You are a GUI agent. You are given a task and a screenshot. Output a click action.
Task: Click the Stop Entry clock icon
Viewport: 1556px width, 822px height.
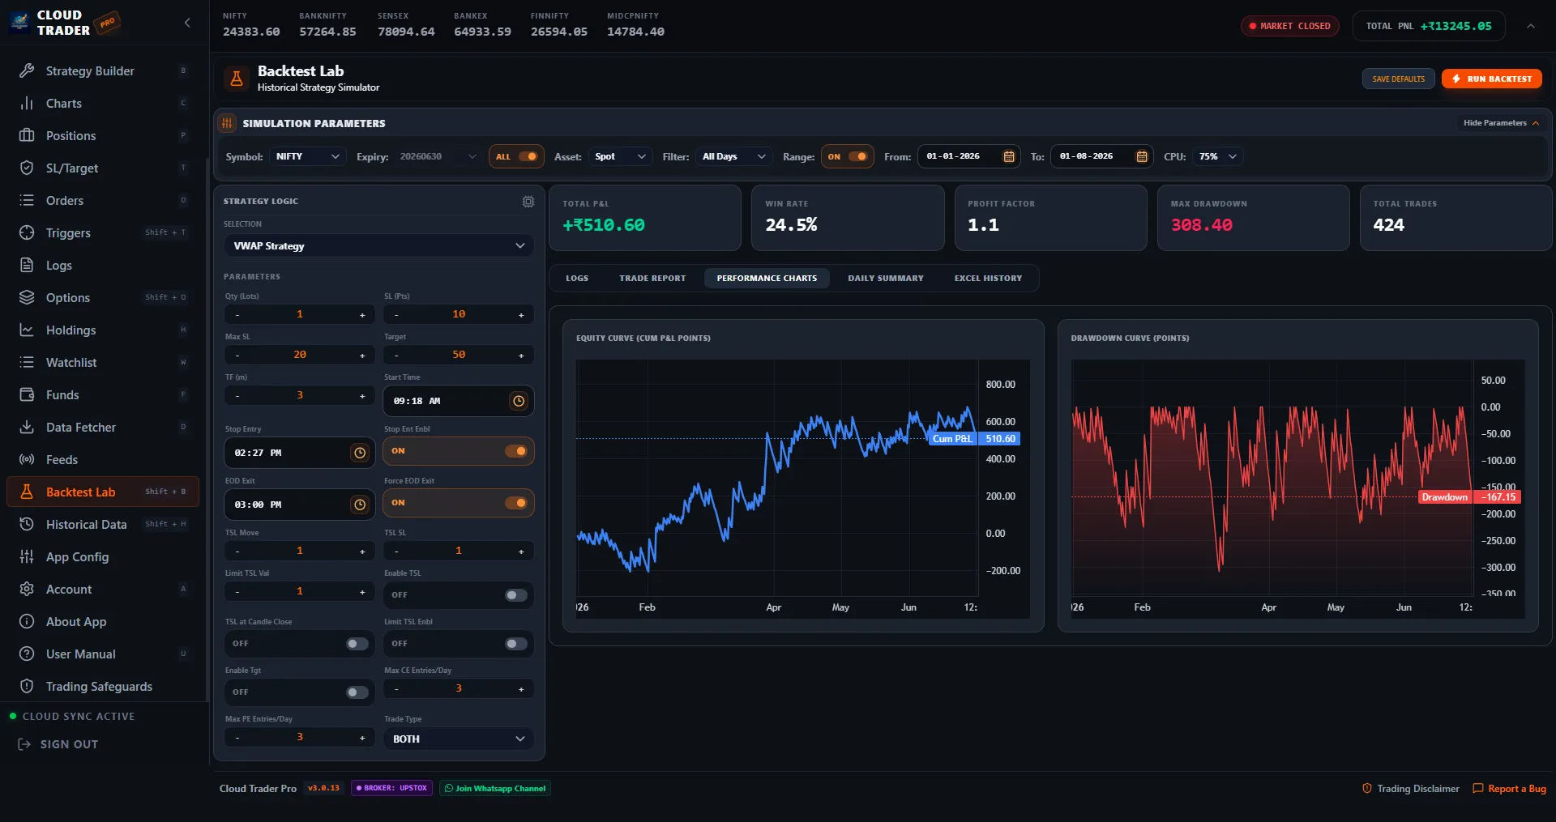[x=360, y=453]
